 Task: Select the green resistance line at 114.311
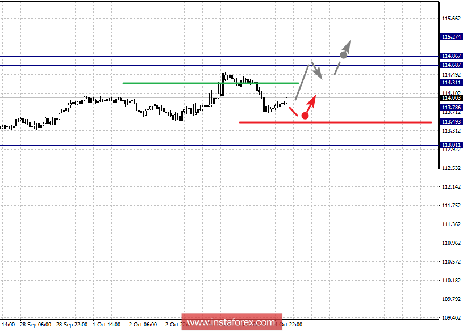point(211,83)
